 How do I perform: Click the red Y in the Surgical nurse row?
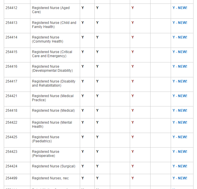[133, 166]
